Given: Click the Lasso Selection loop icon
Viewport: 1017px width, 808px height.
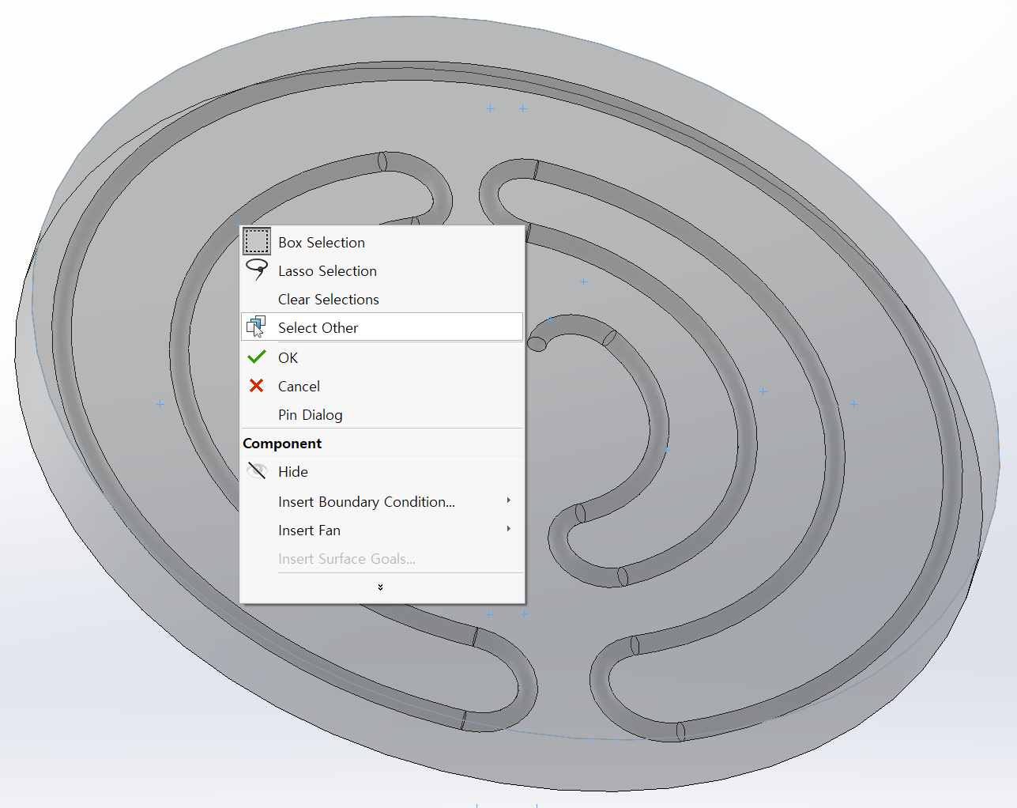Looking at the screenshot, I should 256,270.
